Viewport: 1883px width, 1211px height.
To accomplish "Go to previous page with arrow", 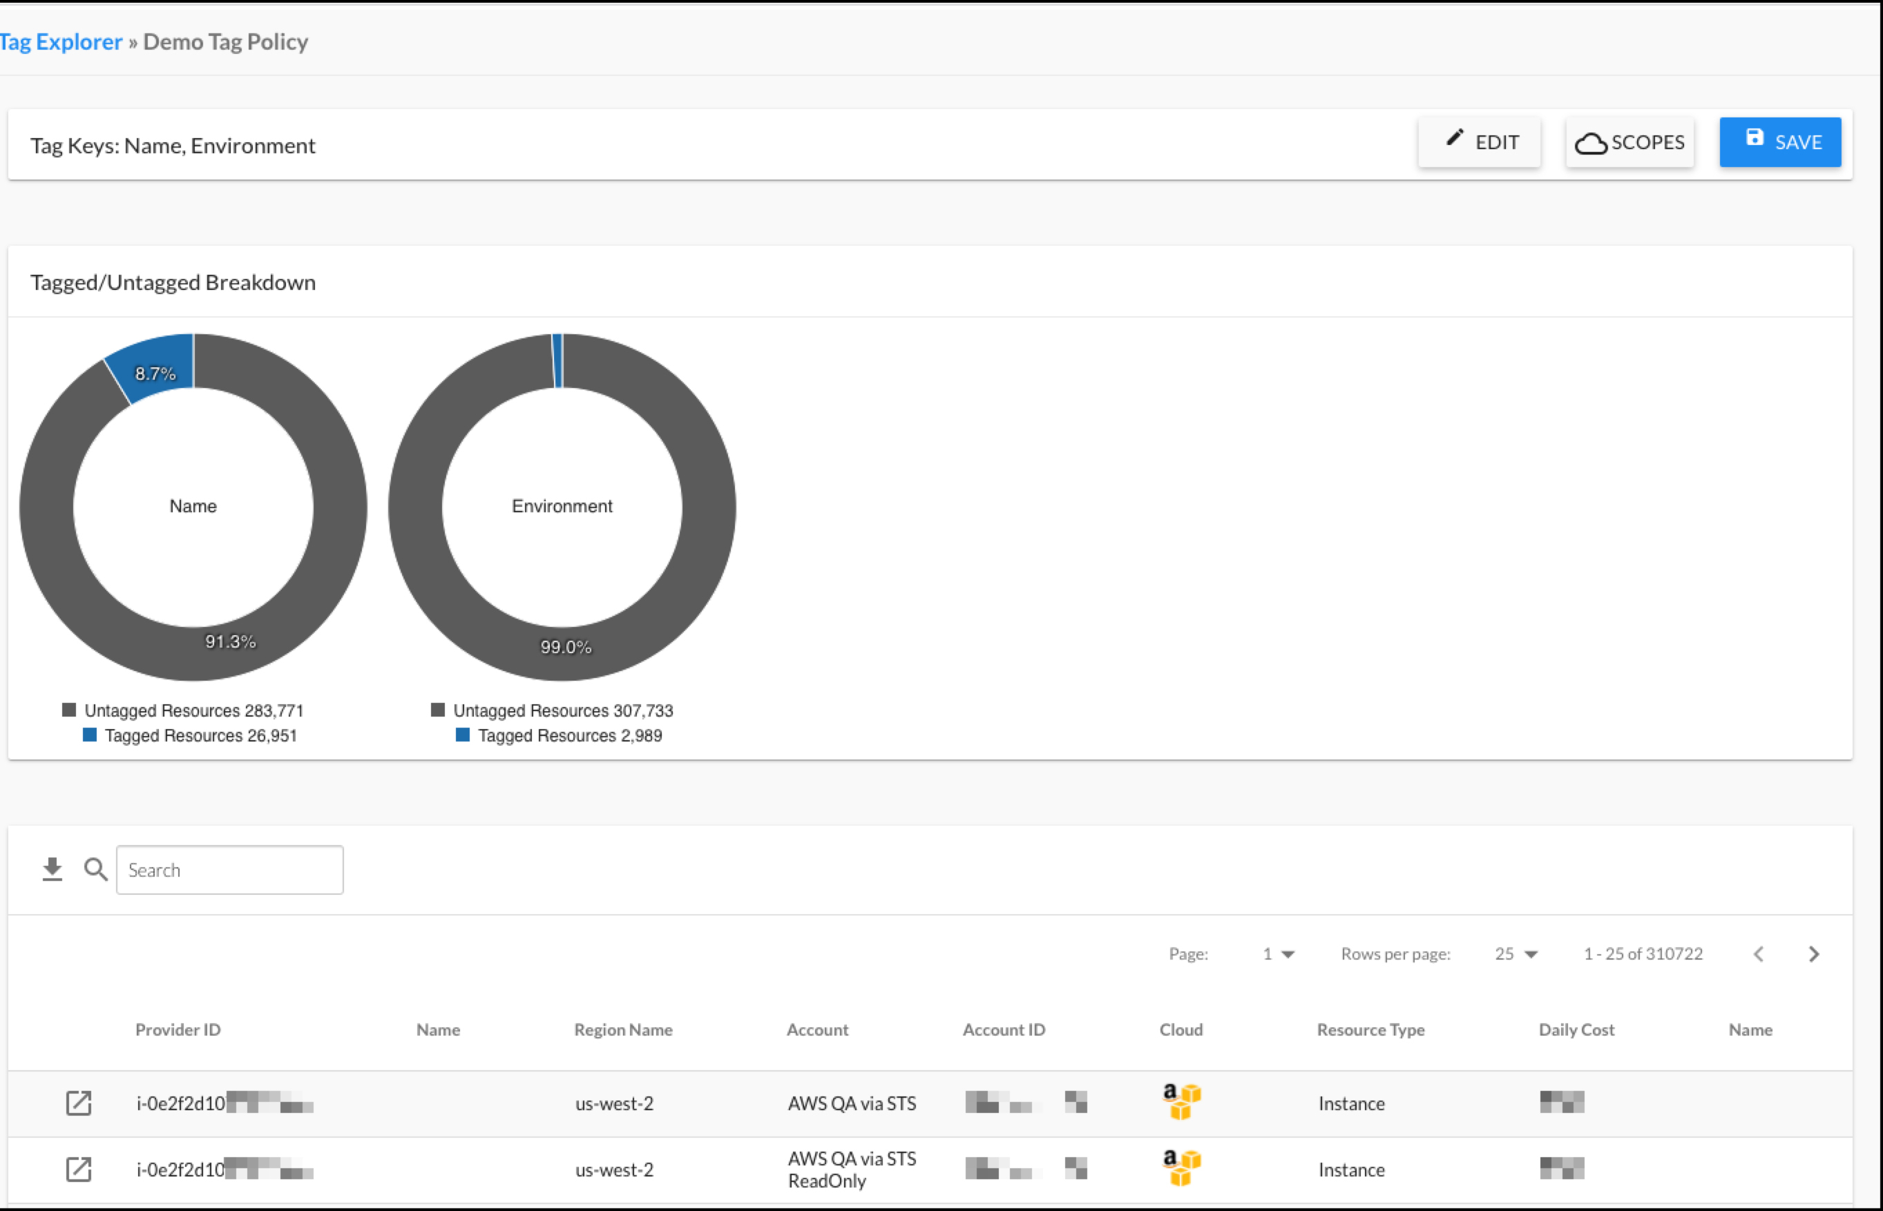I will 1759,954.
